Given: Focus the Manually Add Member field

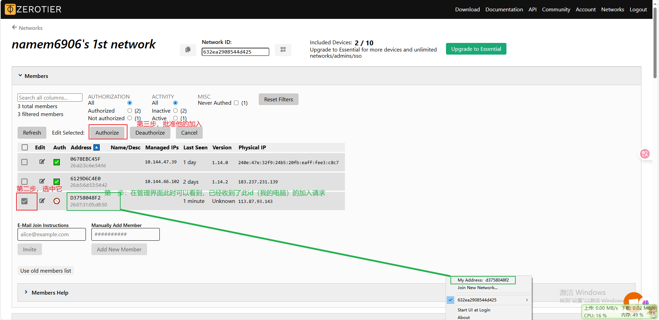Looking at the screenshot, I should [x=125, y=234].
